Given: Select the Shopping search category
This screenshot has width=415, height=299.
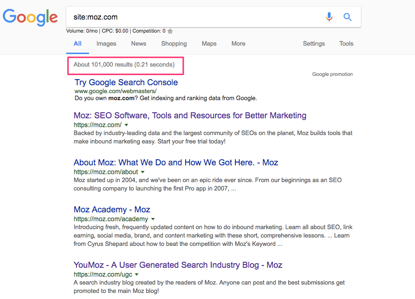Looking at the screenshot, I should (173, 43).
